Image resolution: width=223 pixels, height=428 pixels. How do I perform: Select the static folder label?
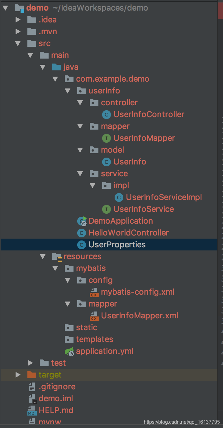pyautogui.click(x=87, y=327)
